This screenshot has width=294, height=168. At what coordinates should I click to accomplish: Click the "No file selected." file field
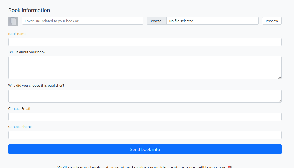(212, 21)
